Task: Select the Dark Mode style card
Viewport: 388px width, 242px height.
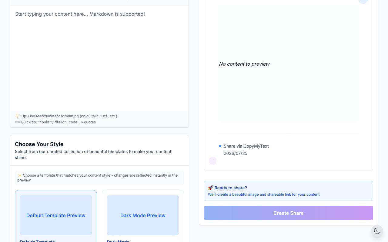Action: (143, 216)
